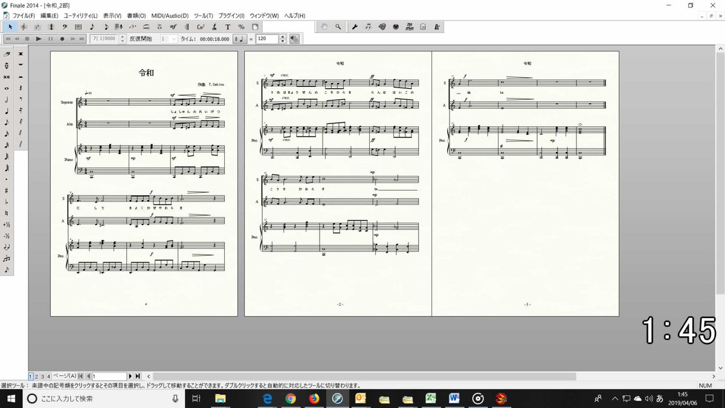The width and height of the screenshot is (725, 408).
Task: Open Google Chrome from taskbar
Action: [x=290, y=398]
